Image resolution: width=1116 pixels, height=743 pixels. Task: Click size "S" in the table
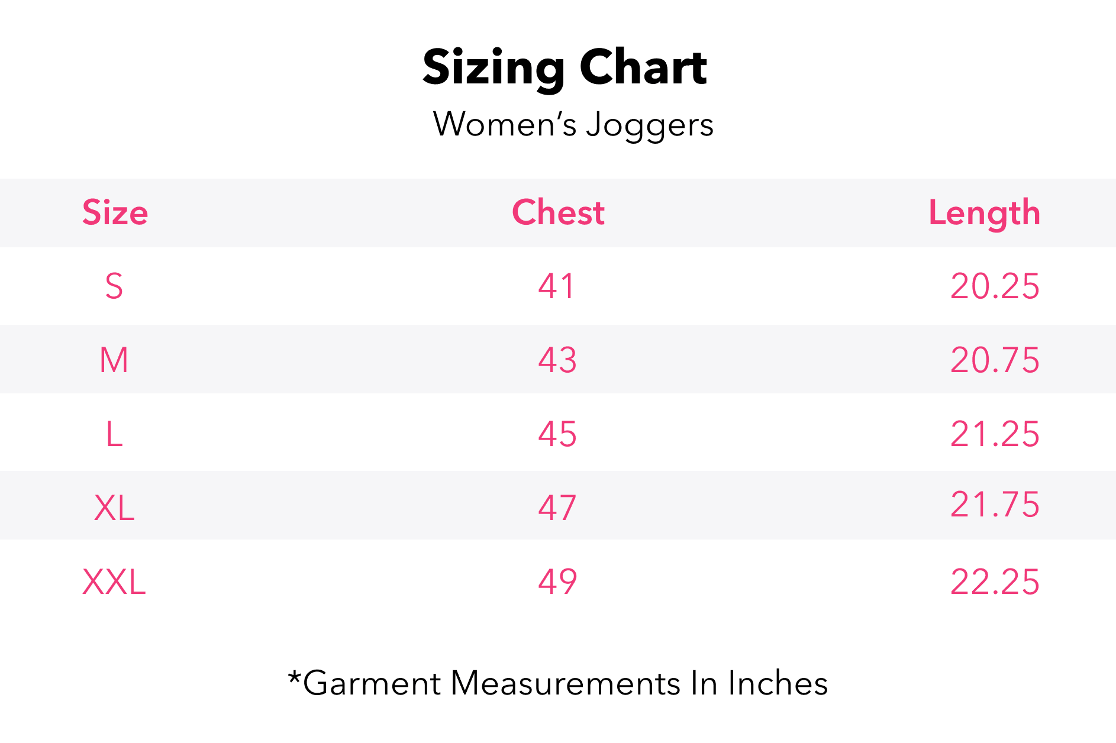[114, 286]
